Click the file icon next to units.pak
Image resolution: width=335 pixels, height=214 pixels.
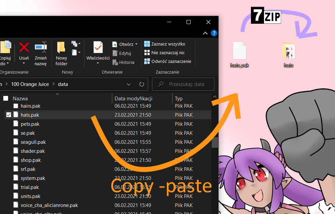point(16,196)
